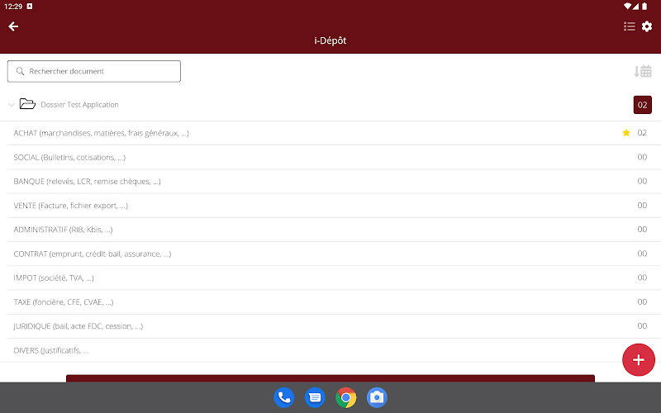Open DIVERS (Justificatifs) row
The width and height of the screenshot is (661, 413).
click(x=330, y=350)
